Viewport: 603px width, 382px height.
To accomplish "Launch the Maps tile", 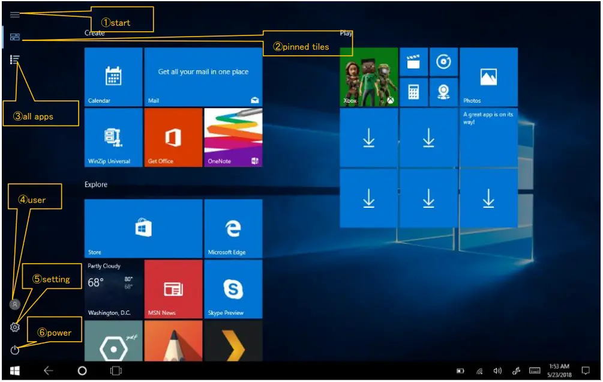I will (x=445, y=91).
